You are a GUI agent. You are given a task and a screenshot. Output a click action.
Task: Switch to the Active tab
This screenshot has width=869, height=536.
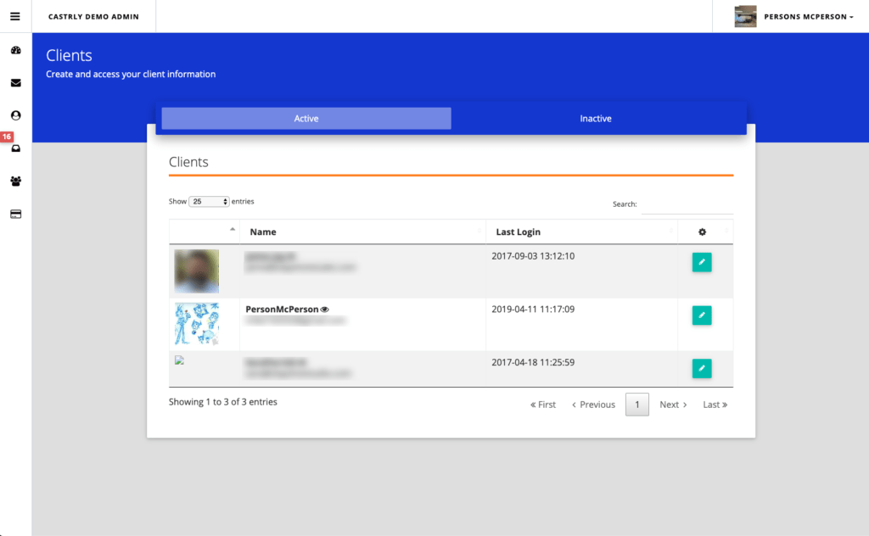(306, 119)
